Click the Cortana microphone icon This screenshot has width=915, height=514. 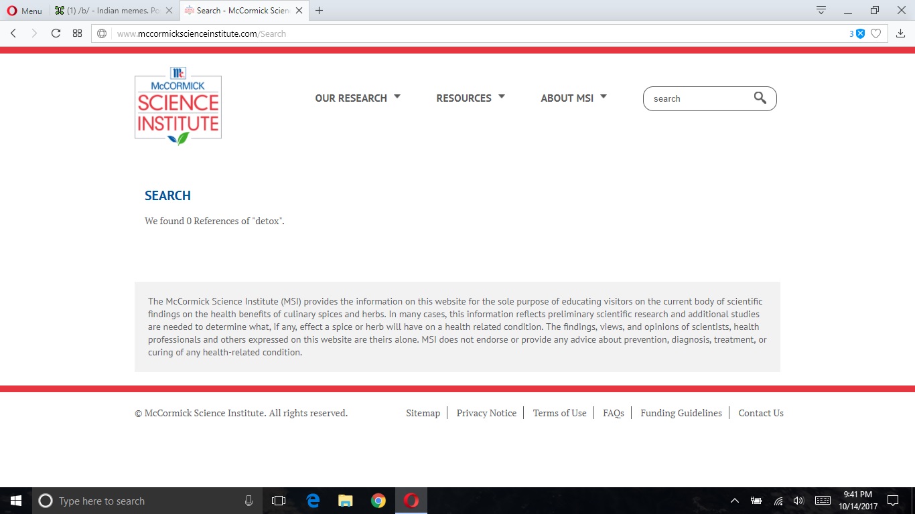[x=249, y=501]
